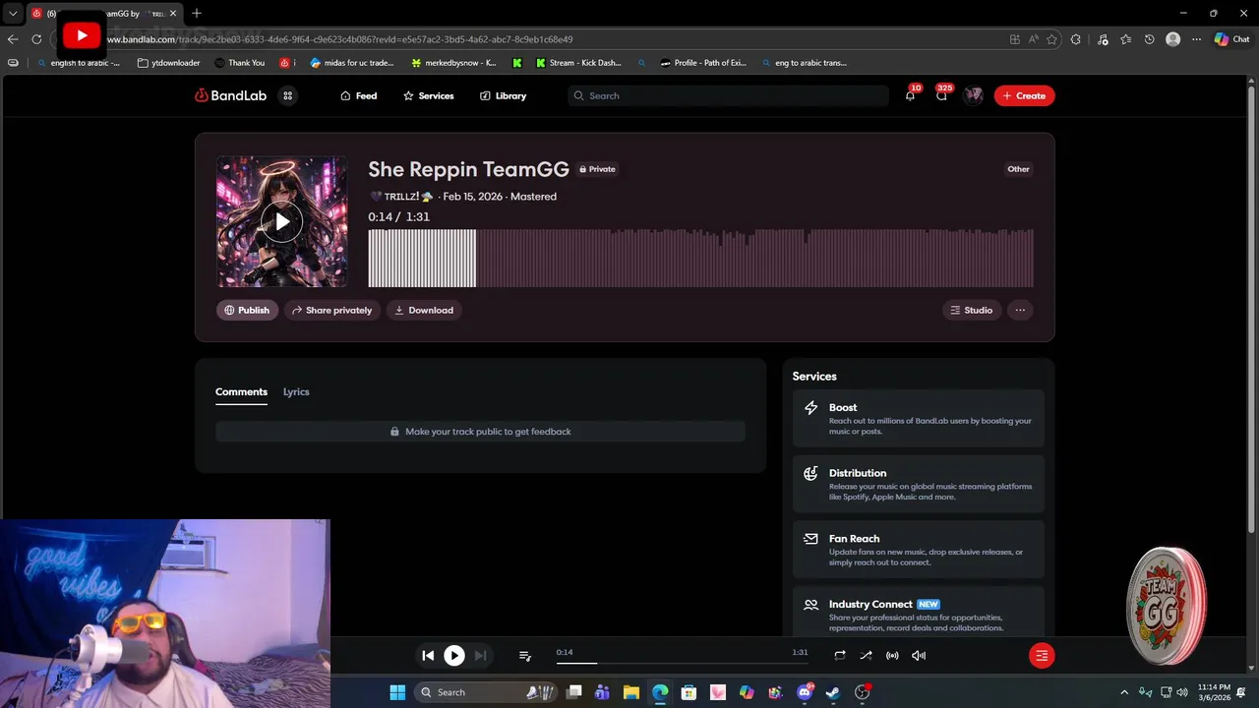1259x708 pixels.
Task: Click the Industry Connect people icon
Action: [810, 605]
